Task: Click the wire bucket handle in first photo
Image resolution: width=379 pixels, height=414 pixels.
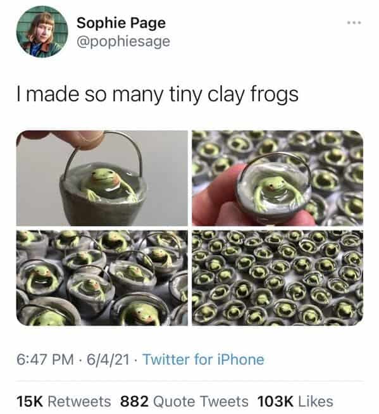Action: click(x=106, y=152)
